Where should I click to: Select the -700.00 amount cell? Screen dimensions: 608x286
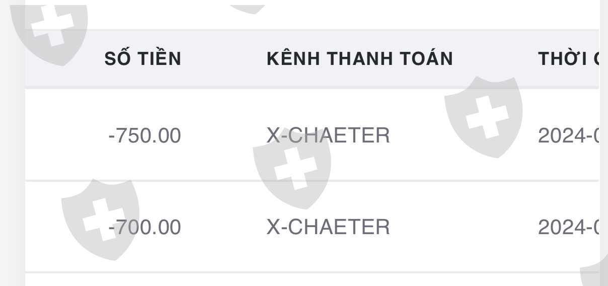point(146,227)
